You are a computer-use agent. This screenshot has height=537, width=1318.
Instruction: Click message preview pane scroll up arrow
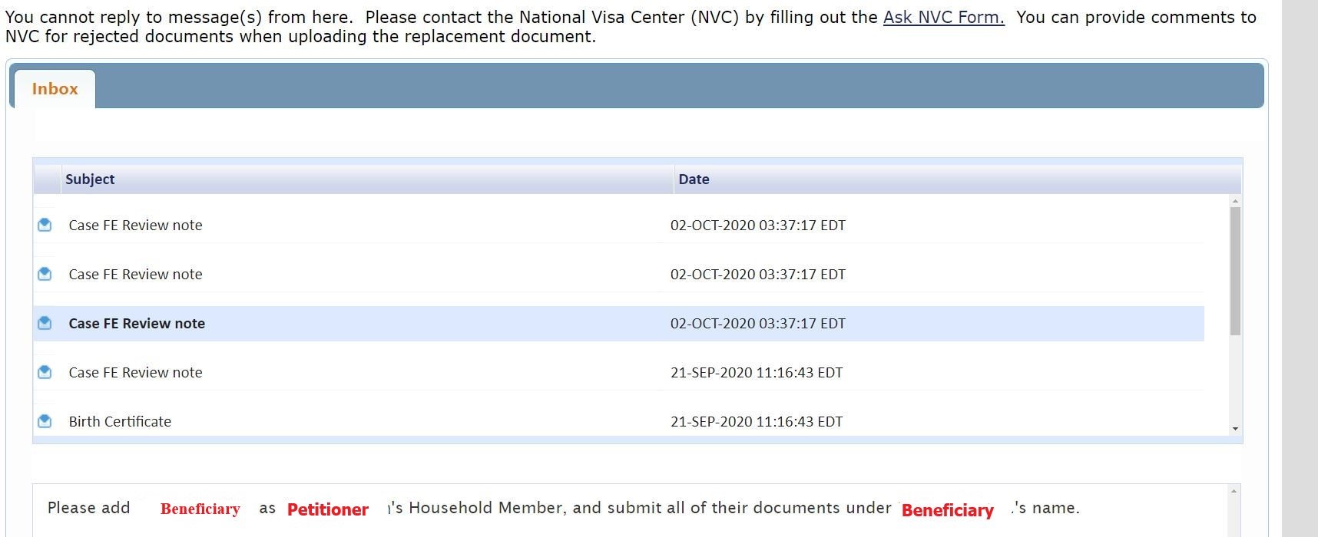[1234, 491]
